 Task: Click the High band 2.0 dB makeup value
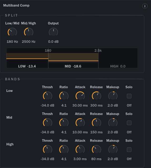tap(113, 159)
